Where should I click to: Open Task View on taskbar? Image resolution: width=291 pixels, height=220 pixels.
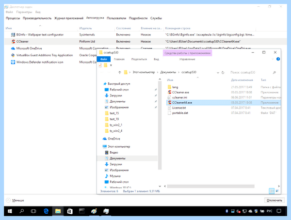pyautogui.click(x=33, y=211)
